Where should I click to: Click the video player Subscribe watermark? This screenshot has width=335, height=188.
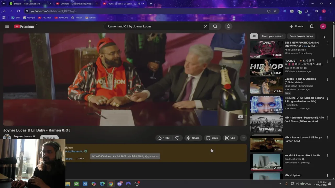click(x=241, y=118)
